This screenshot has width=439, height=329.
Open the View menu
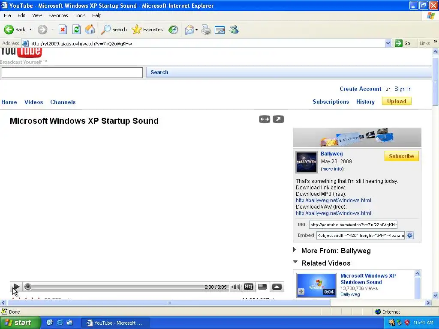point(37,15)
